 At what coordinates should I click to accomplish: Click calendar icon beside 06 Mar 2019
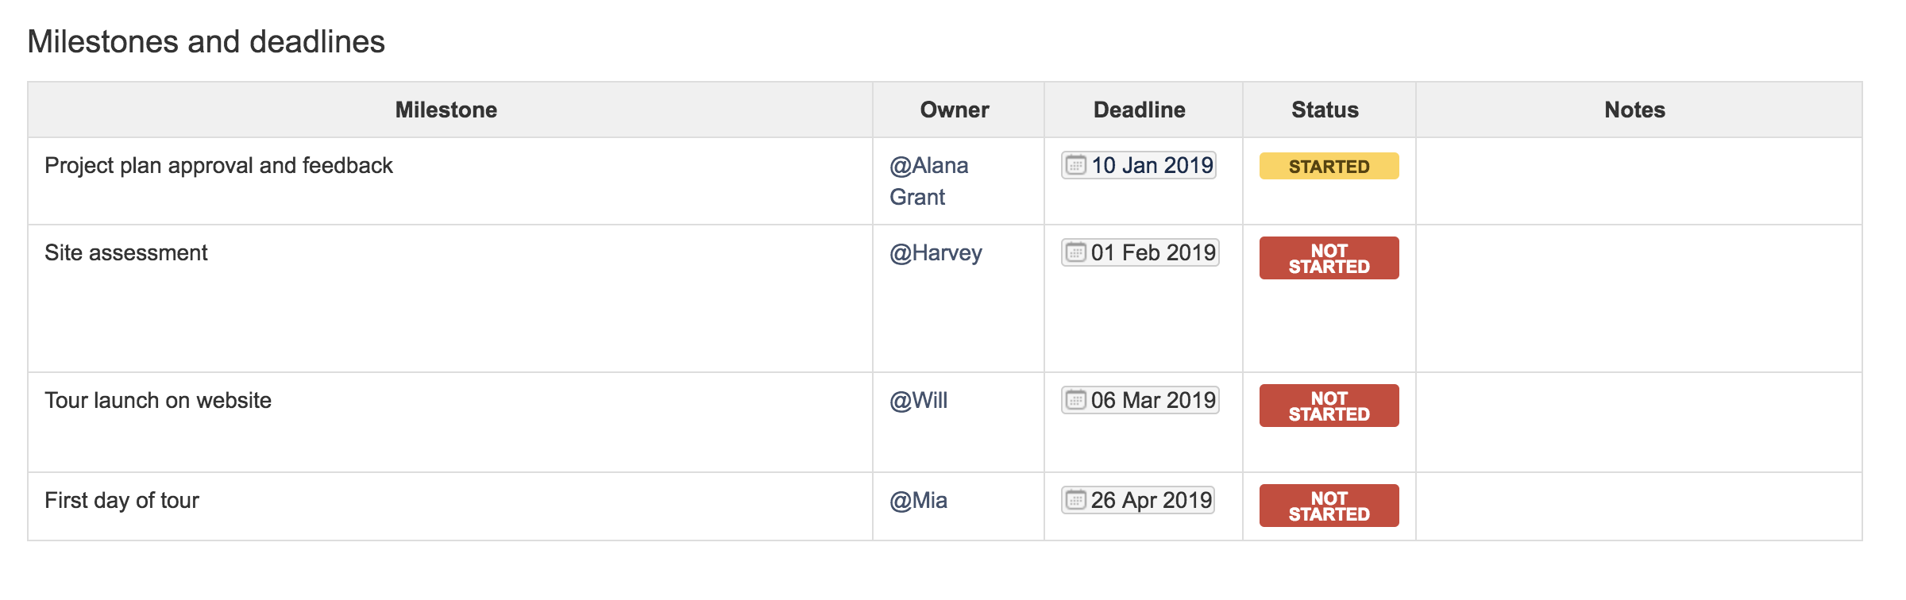[x=1075, y=400]
